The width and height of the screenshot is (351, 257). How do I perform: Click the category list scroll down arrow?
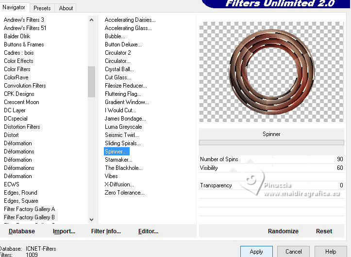(91, 220)
